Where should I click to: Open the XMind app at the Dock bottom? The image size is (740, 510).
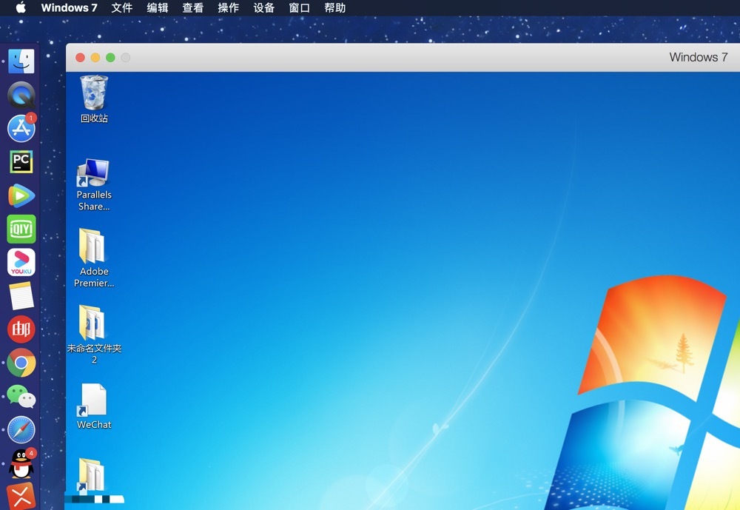21,496
